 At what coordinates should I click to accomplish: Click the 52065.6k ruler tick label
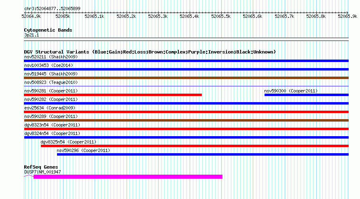tap(252, 16)
